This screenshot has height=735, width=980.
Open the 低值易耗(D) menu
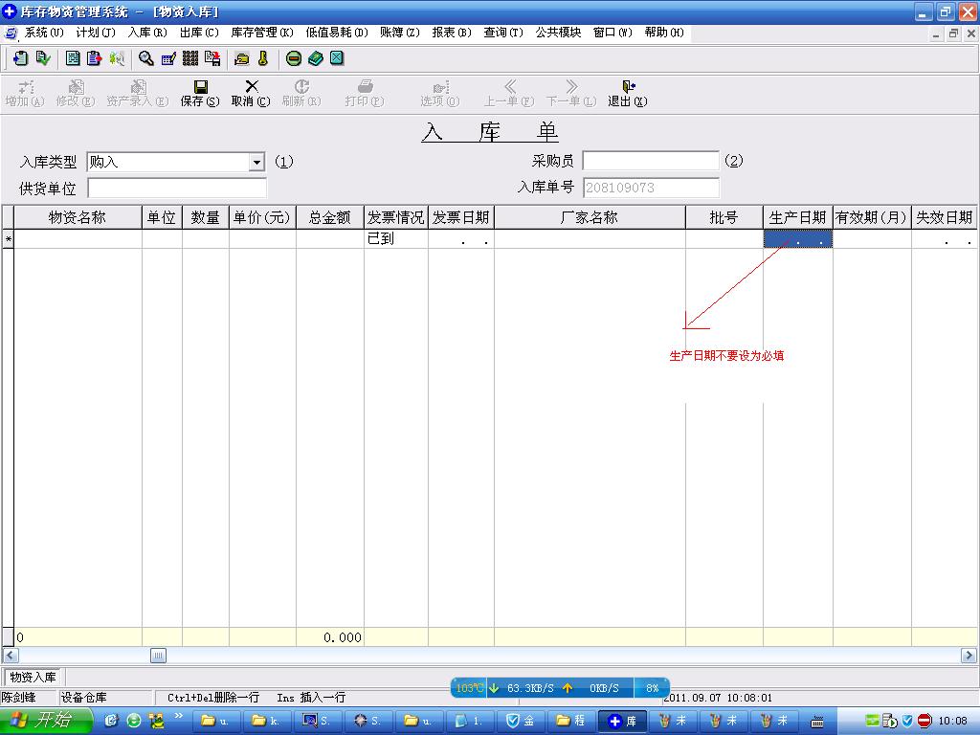click(337, 33)
